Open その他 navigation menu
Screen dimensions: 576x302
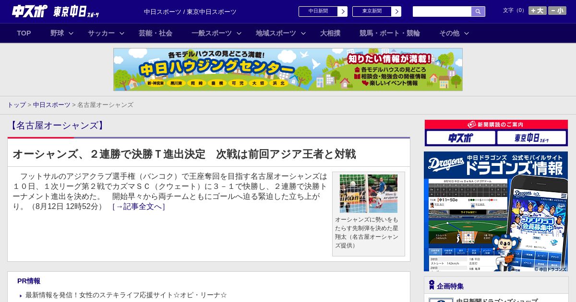click(449, 33)
